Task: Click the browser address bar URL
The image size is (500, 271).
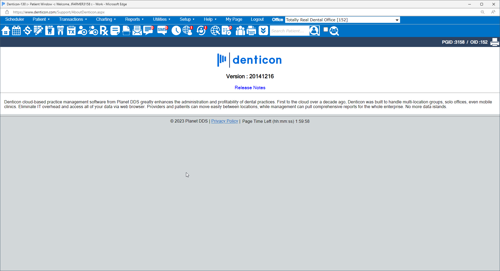Action: 59,12
